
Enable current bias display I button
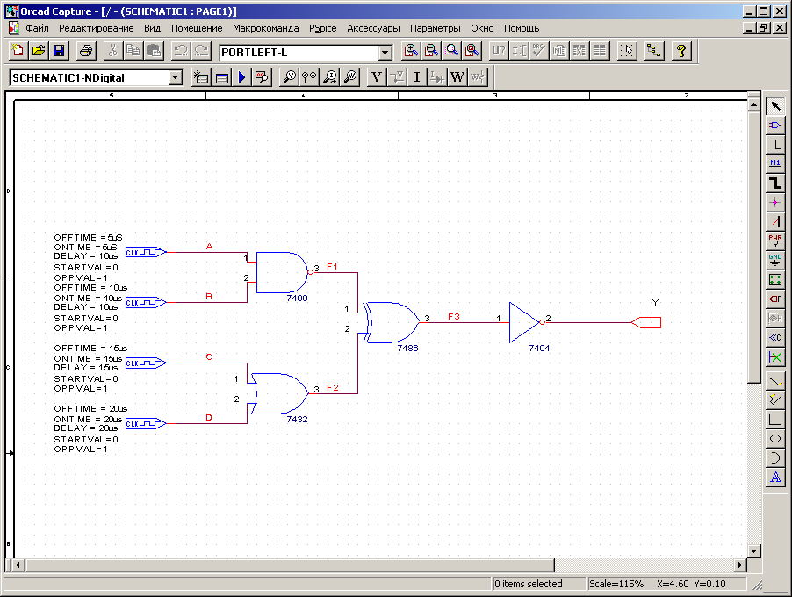point(417,77)
